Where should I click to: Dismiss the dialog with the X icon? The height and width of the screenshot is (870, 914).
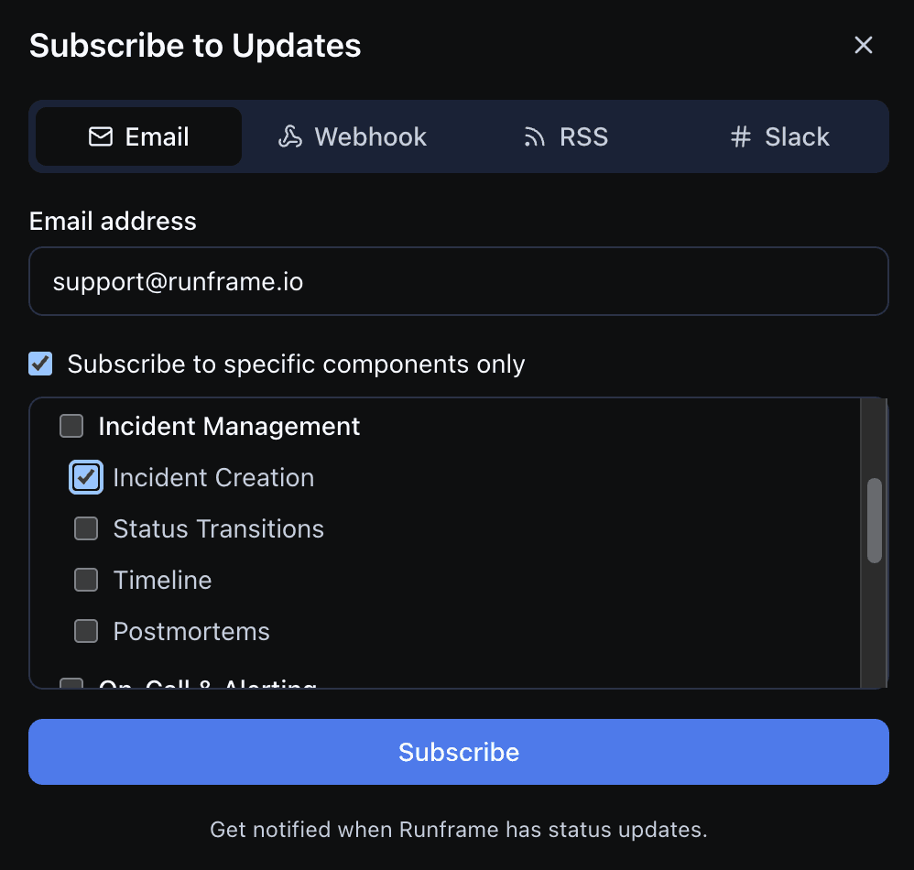pyautogui.click(x=863, y=44)
